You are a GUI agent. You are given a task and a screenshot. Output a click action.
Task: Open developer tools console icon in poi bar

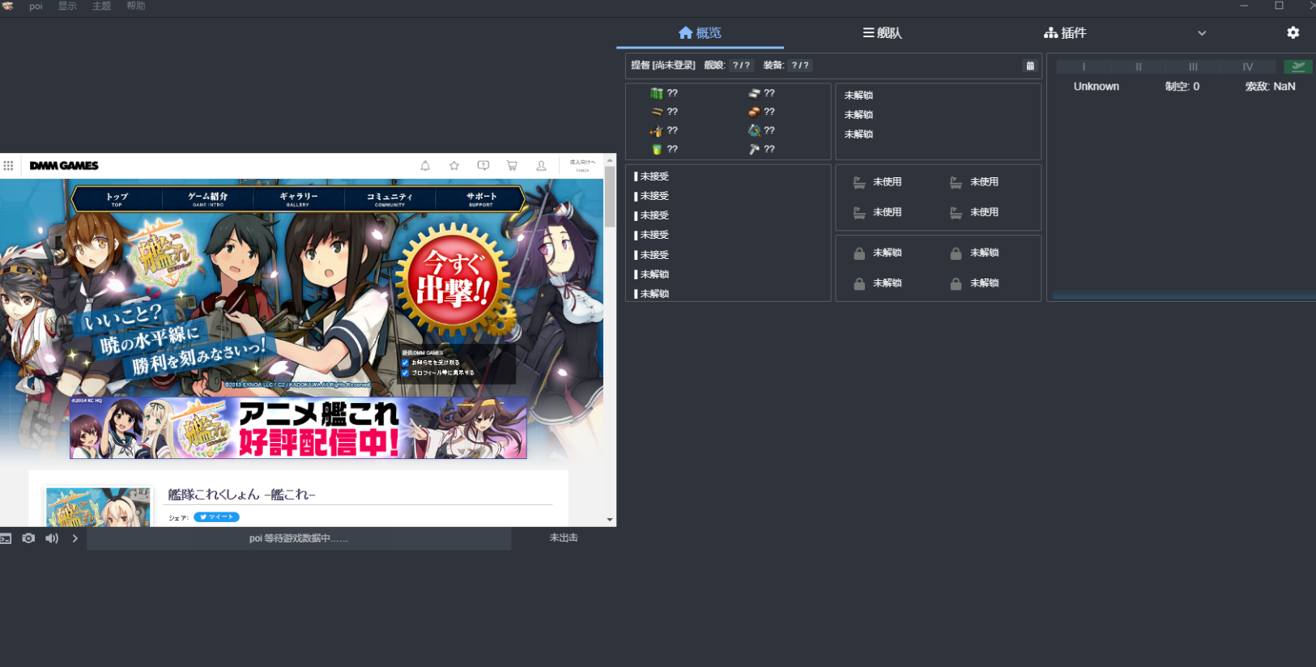point(6,538)
